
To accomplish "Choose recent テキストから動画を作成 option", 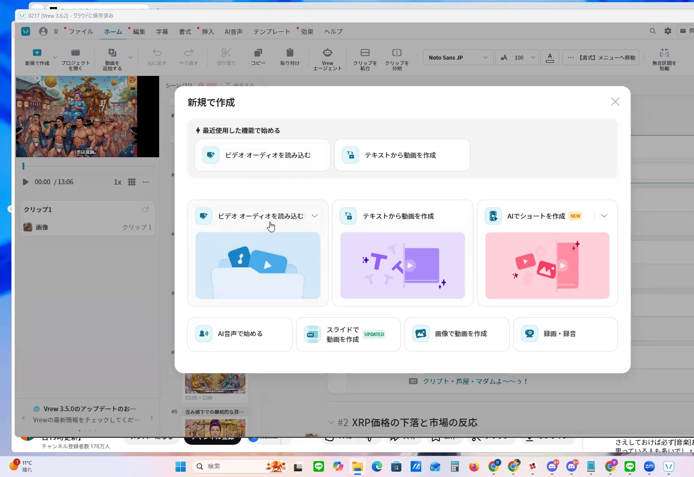I will 402,155.
